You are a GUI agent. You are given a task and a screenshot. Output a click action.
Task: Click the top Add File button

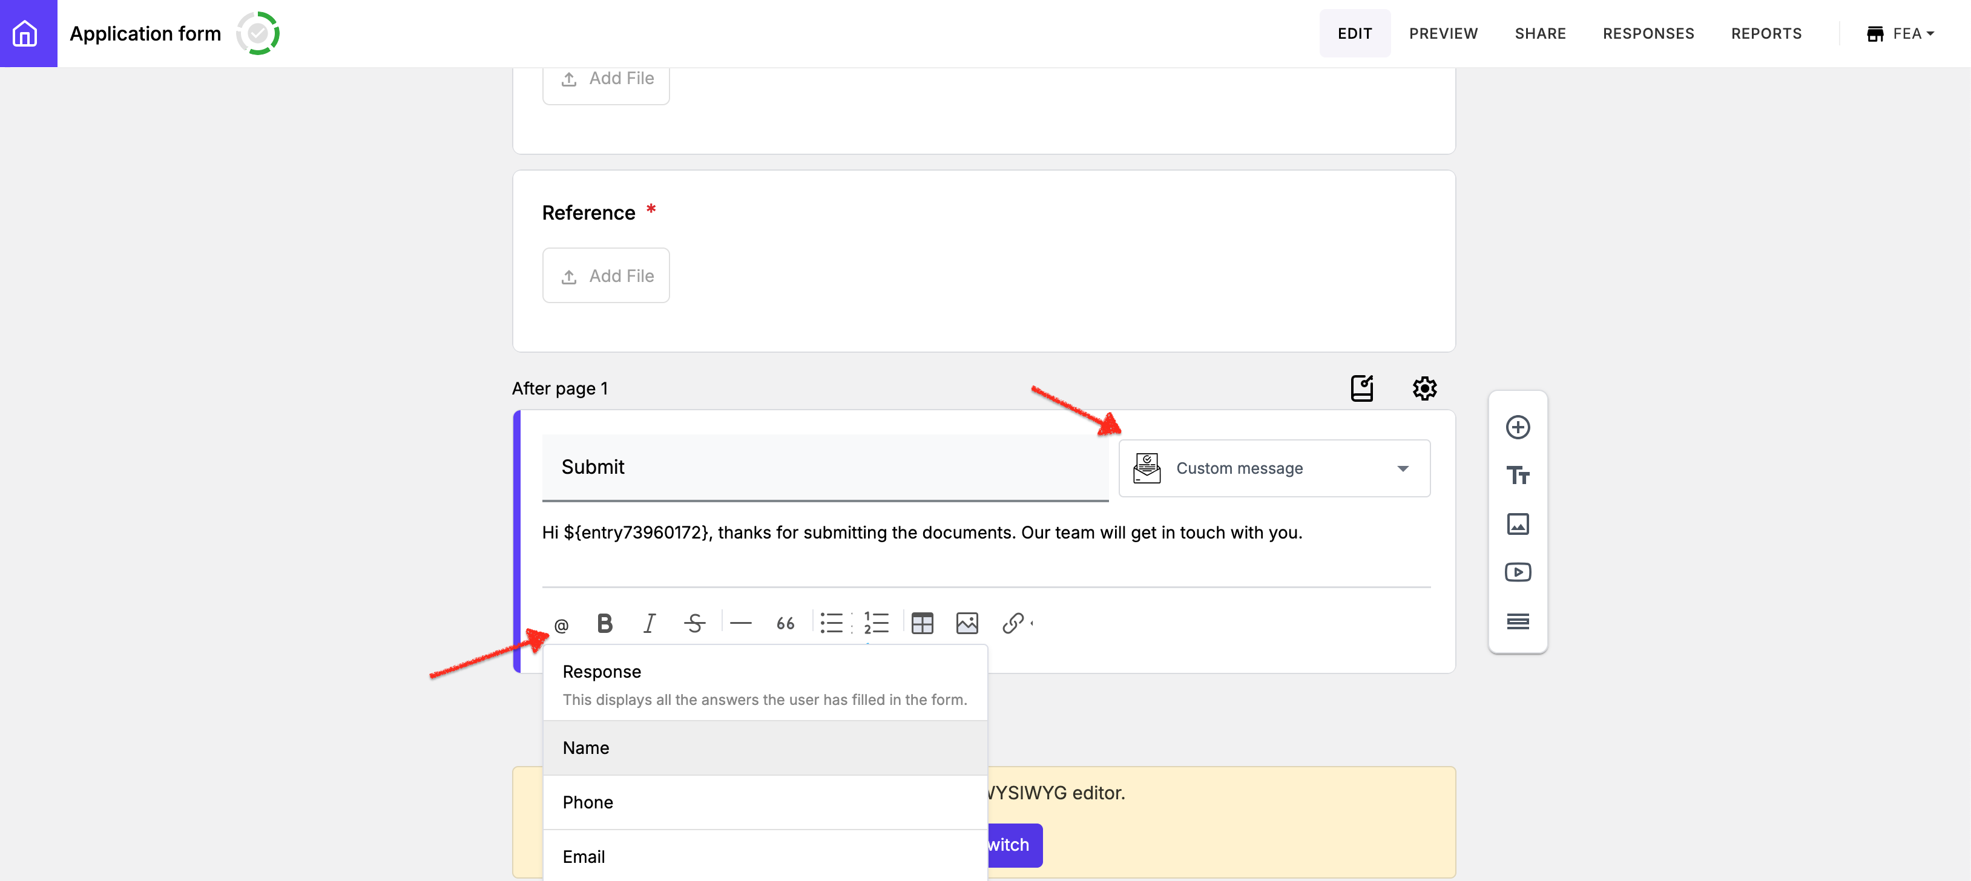tap(606, 82)
